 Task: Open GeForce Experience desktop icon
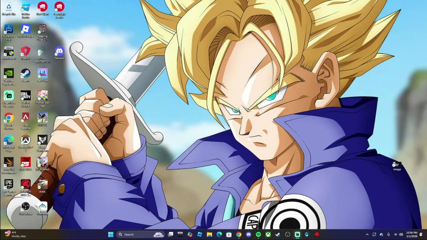click(9, 77)
